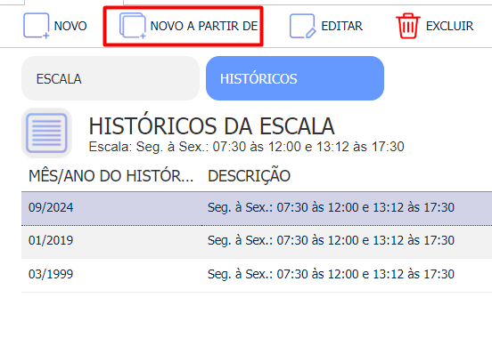Sort by MÊS/ANO DO HISTÓR... column header
Screen dimensions: 492x354
point(111,176)
